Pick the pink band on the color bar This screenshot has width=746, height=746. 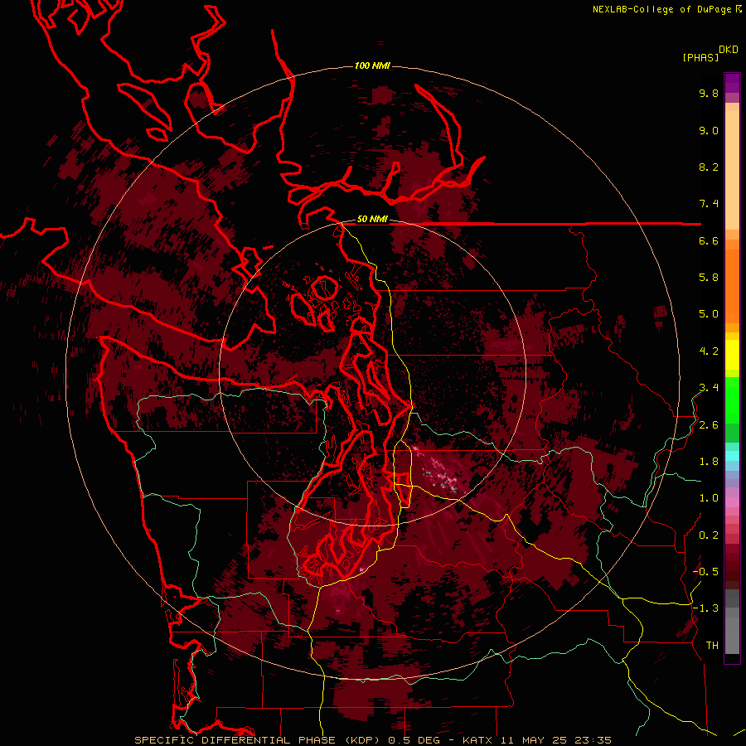tap(732, 502)
